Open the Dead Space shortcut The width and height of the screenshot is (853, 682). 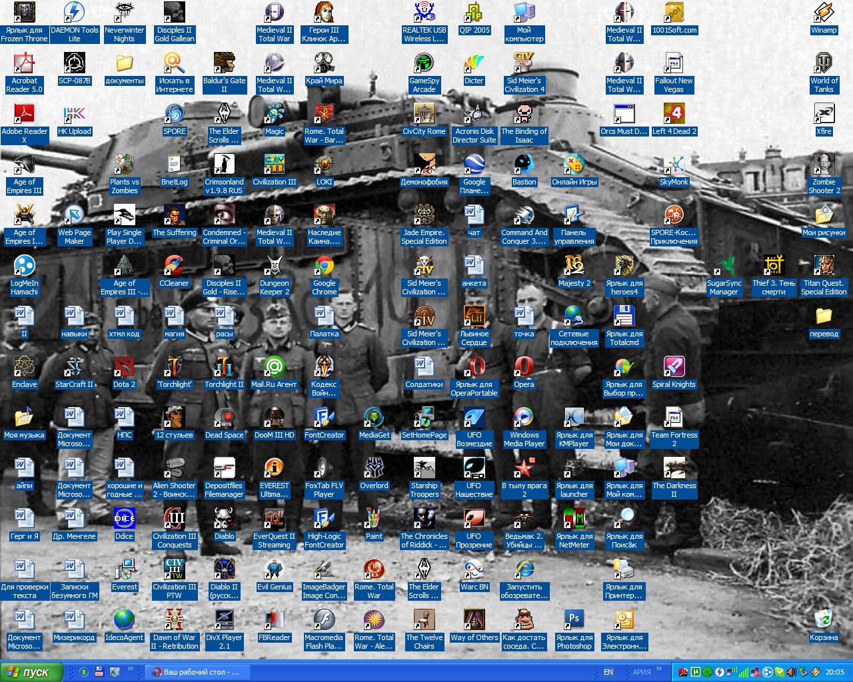(x=224, y=423)
